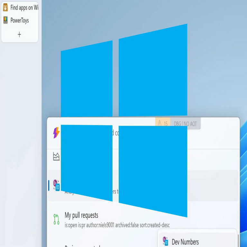Open Find apps on WinGet entry

pyautogui.click(x=20, y=8)
